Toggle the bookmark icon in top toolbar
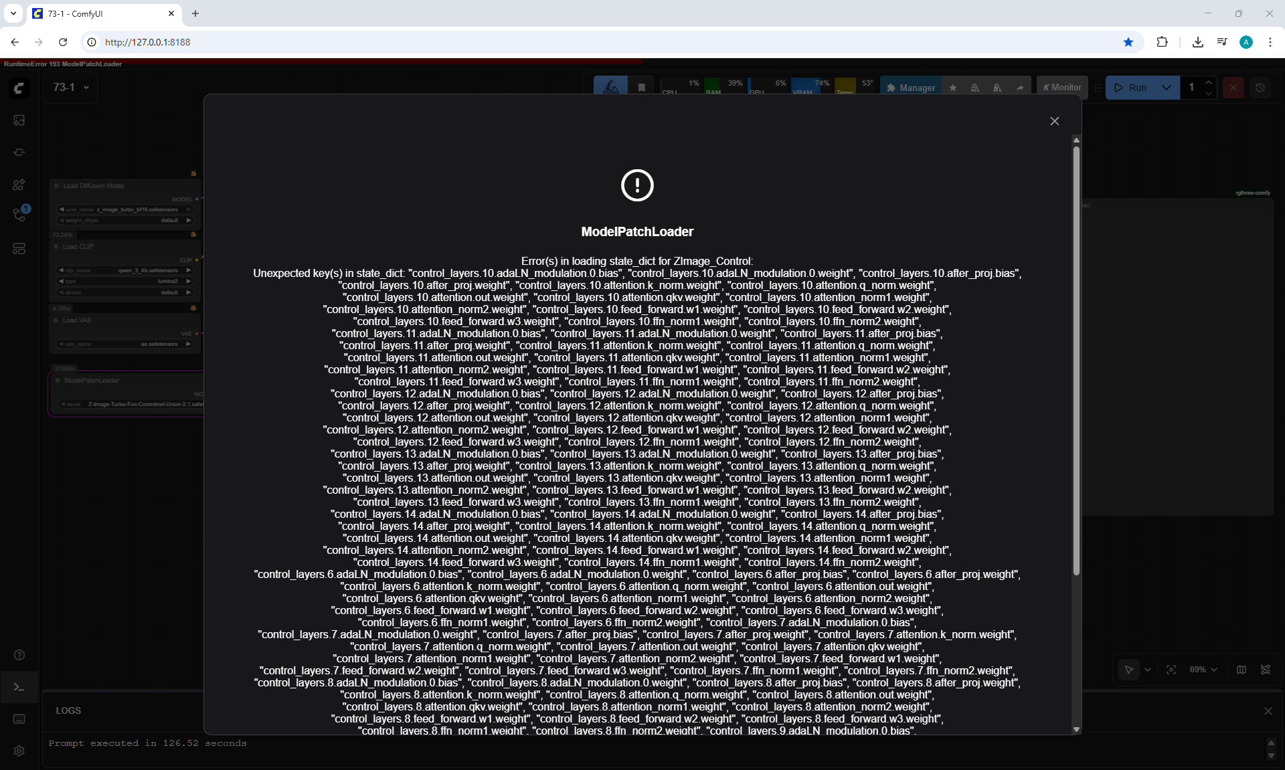This screenshot has height=770, width=1285. pos(641,88)
